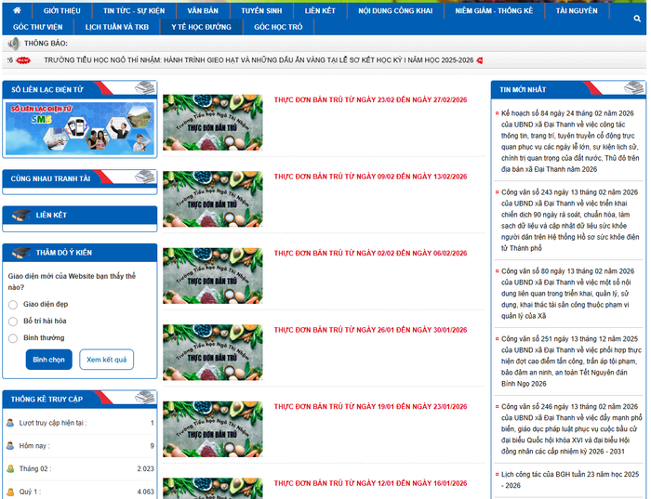The height and width of the screenshot is (499, 651).
Task: Click thumbnail of 02/02 meal menu post
Action: click(x=213, y=276)
